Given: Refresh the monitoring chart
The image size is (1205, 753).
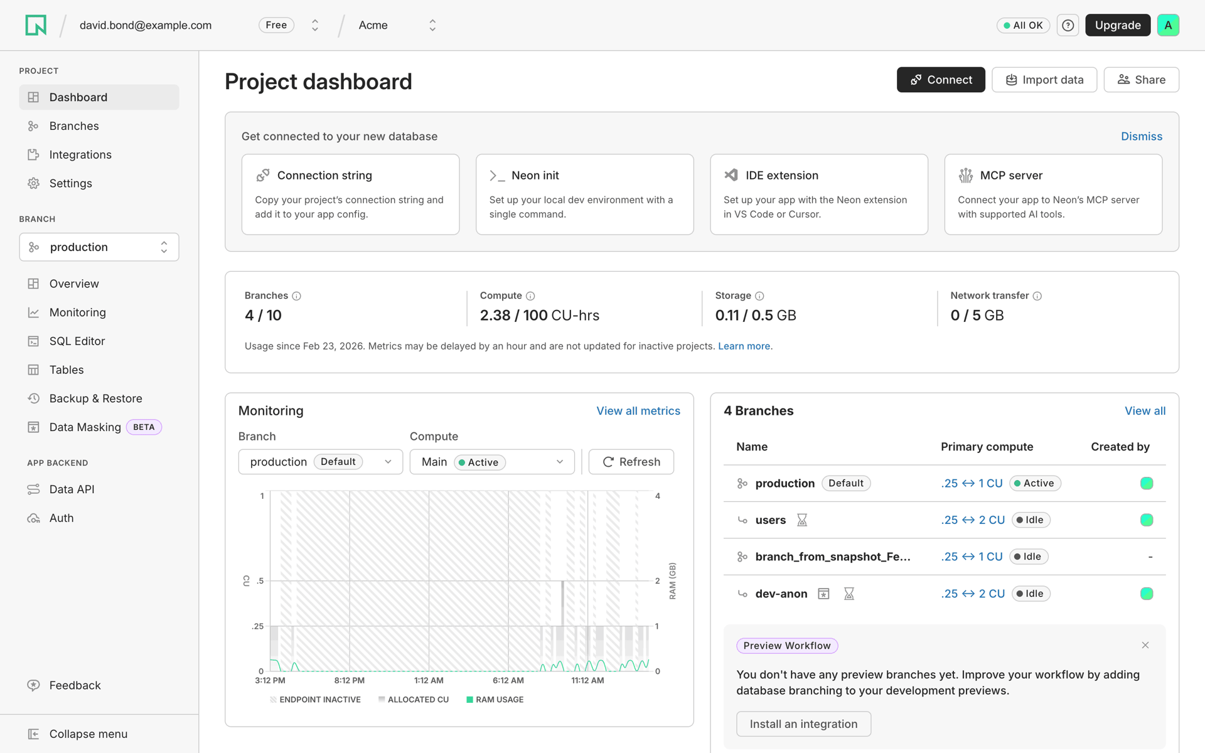Looking at the screenshot, I should (631, 462).
